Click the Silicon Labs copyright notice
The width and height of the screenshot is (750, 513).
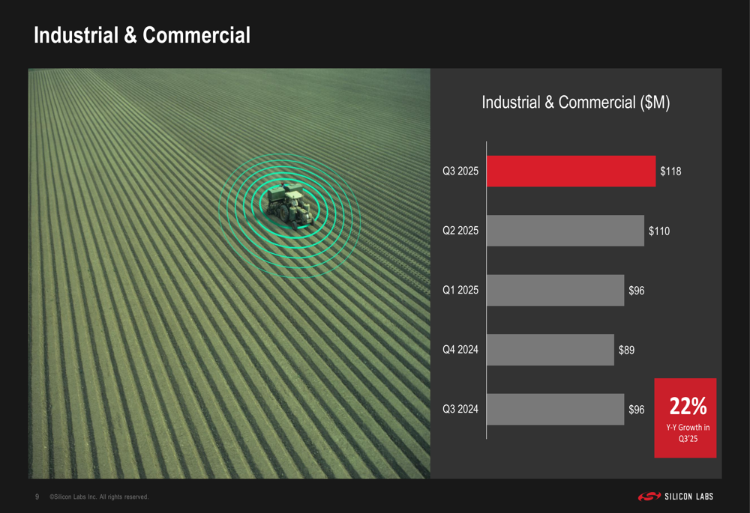pos(98,497)
